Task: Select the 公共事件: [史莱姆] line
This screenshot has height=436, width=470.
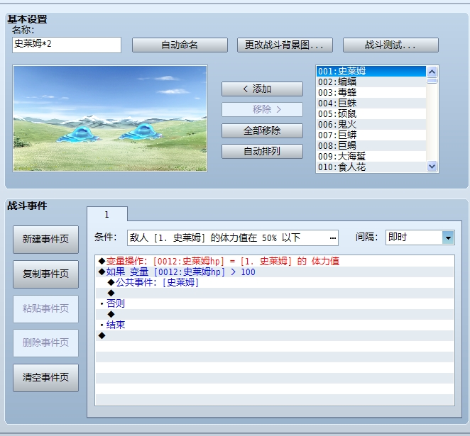Action: [274, 282]
